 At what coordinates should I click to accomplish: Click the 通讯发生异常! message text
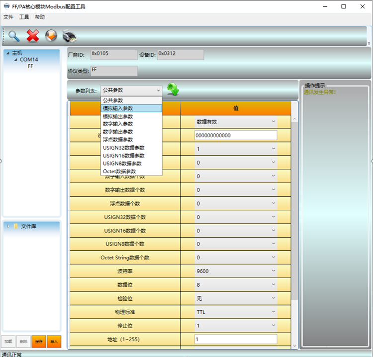pyautogui.click(x=320, y=92)
